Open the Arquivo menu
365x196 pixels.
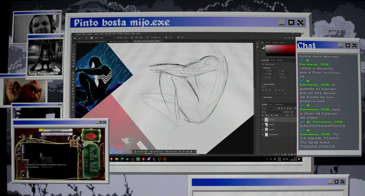pyautogui.click(x=79, y=34)
